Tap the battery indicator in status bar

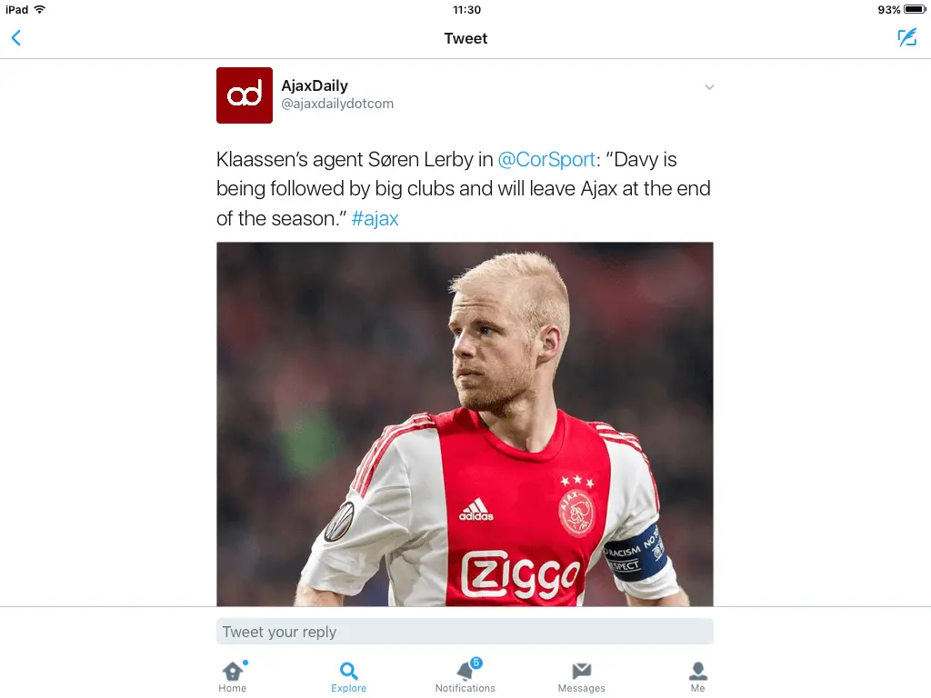913,10
